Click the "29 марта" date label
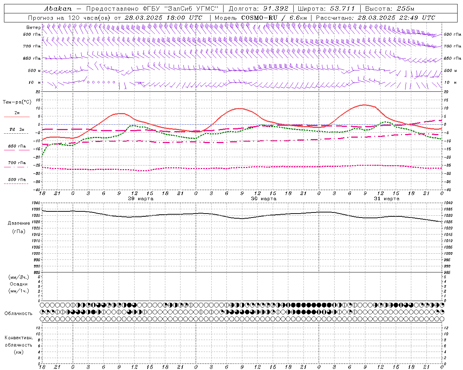Viewport: 463px width, 370px height. pyautogui.click(x=141, y=199)
